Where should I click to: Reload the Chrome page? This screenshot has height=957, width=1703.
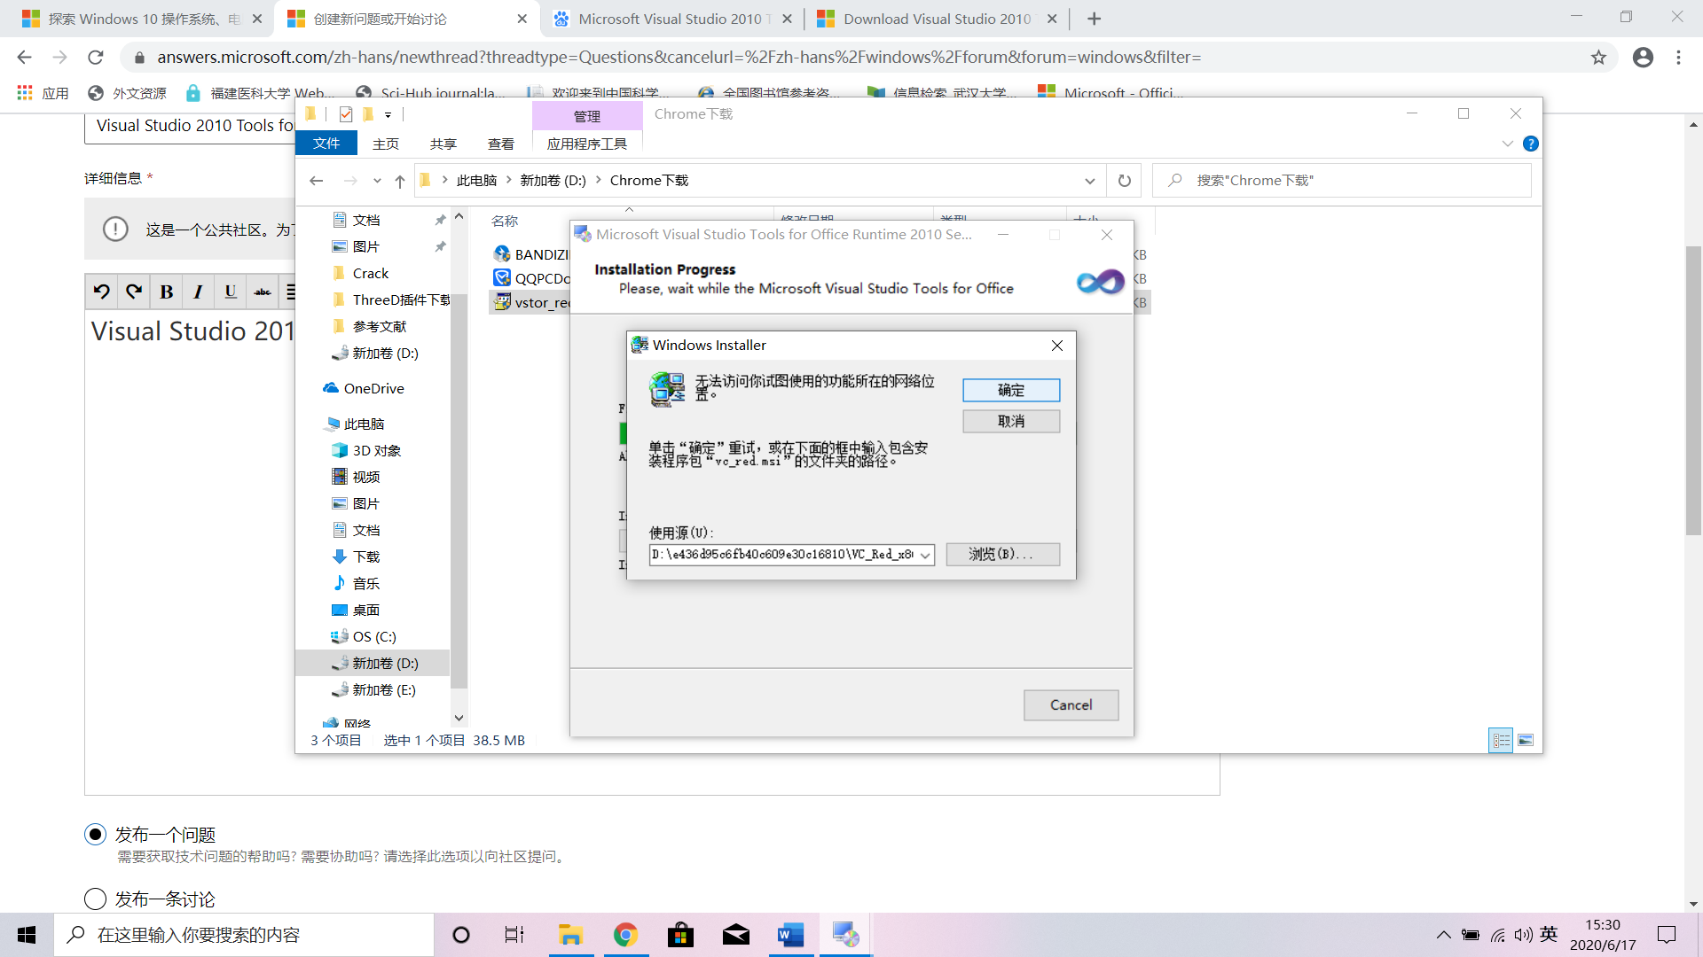(96, 58)
